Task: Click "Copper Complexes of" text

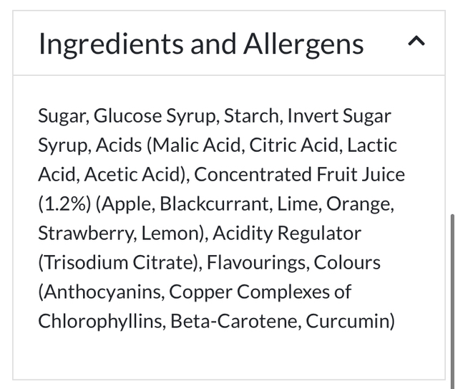Action: [x=260, y=292]
